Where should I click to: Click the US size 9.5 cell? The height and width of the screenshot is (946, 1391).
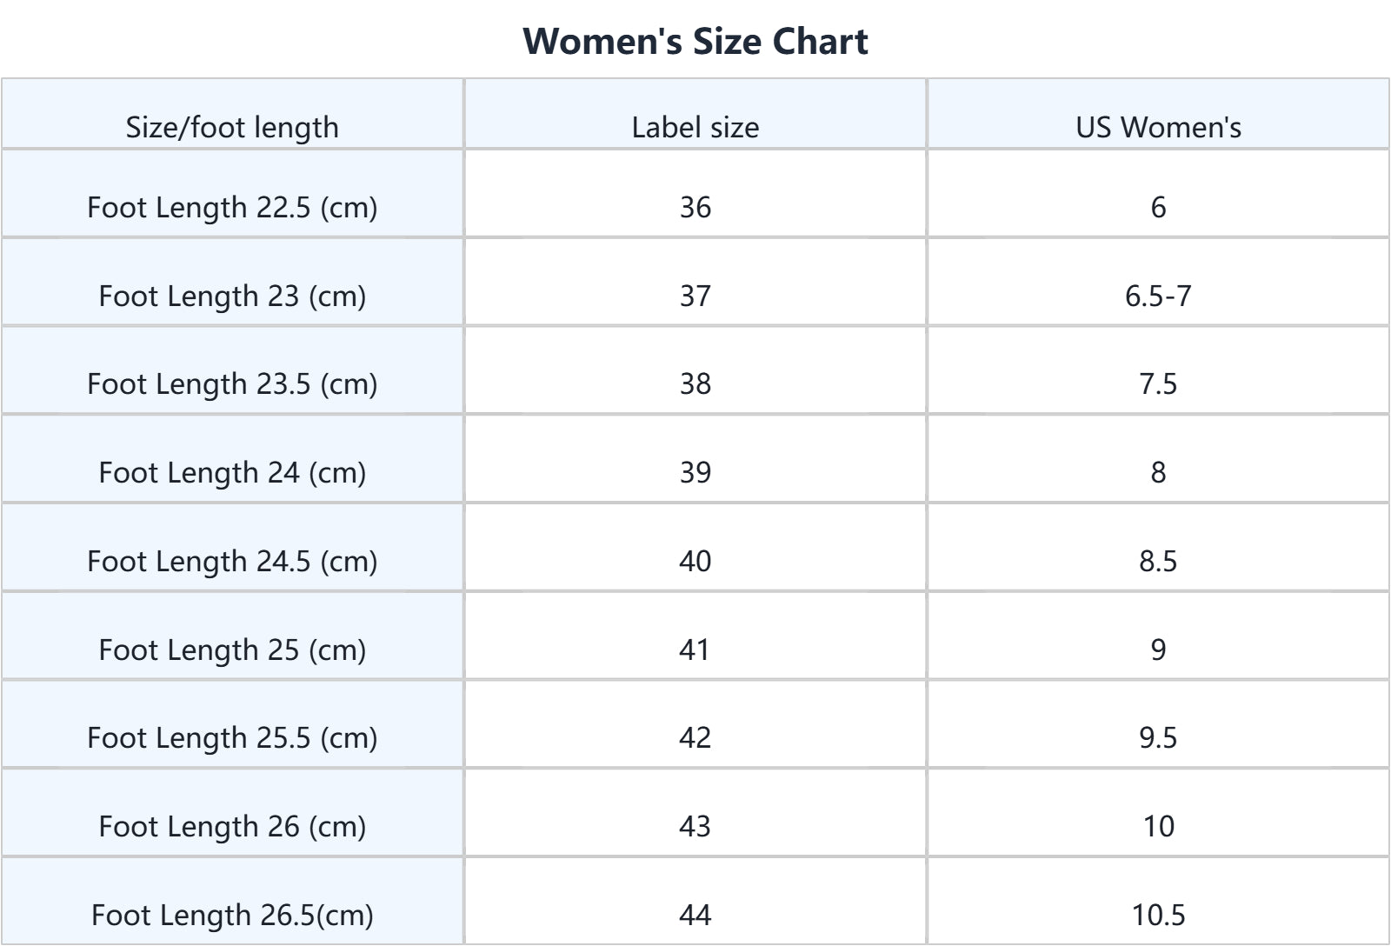tap(1158, 737)
